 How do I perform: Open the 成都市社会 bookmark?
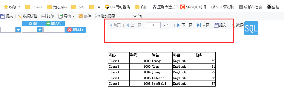click(251, 7)
